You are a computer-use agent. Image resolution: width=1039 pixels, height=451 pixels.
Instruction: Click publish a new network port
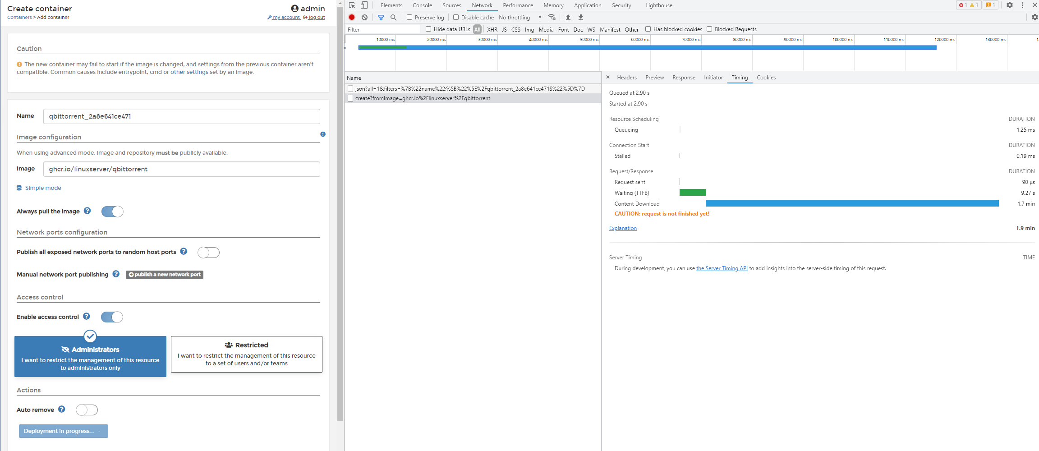tap(164, 275)
